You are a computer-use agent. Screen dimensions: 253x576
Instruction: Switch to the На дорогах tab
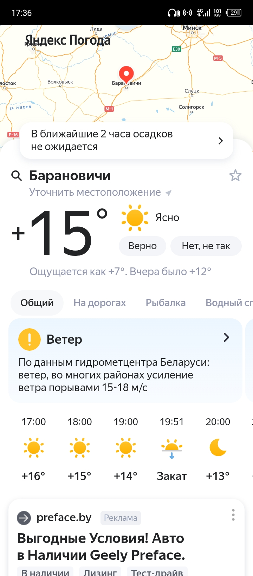(x=99, y=303)
